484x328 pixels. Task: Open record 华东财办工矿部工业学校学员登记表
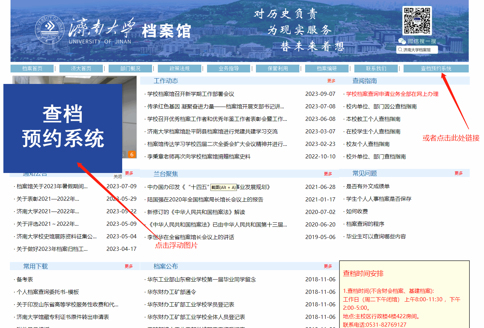click(191, 304)
